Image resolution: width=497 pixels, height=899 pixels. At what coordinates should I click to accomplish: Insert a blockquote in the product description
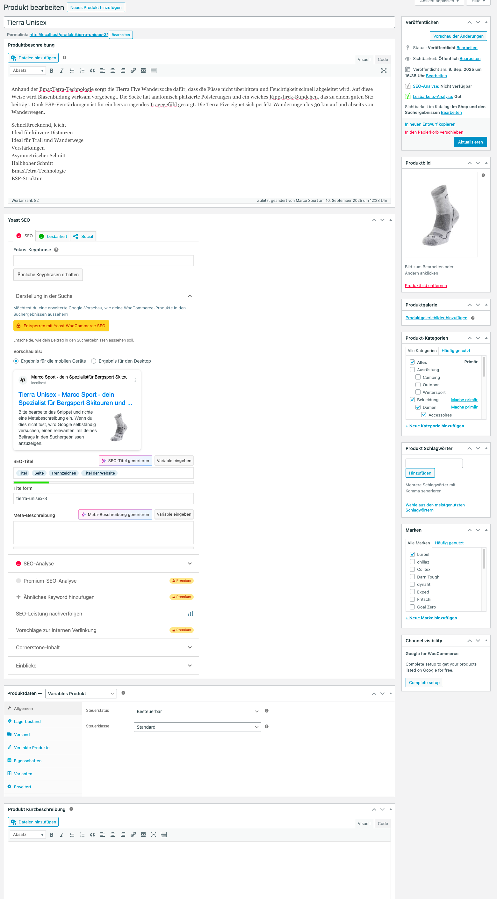coord(92,70)
